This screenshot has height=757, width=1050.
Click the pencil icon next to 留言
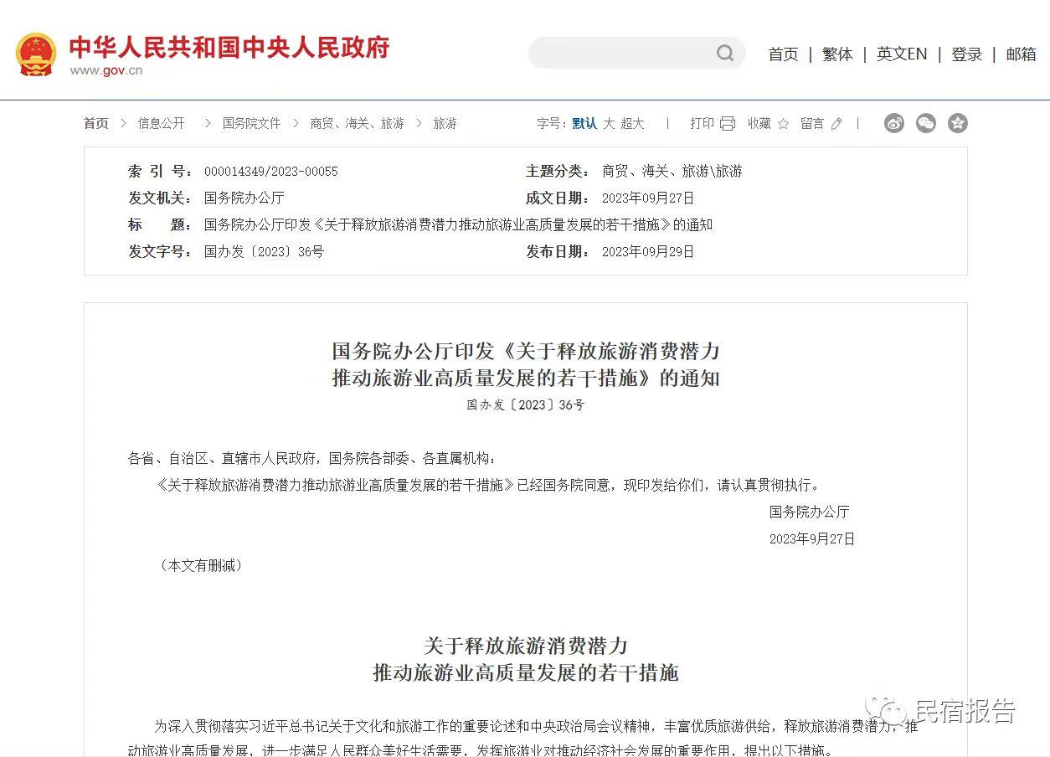[836, 124]
